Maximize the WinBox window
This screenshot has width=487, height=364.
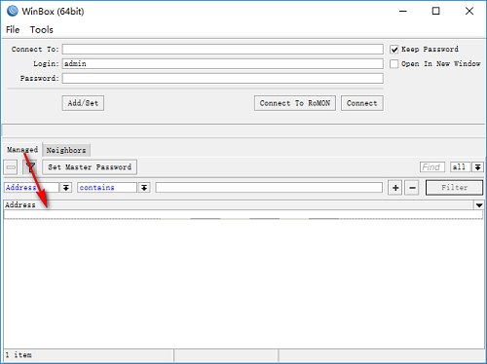tap(435, 12)
